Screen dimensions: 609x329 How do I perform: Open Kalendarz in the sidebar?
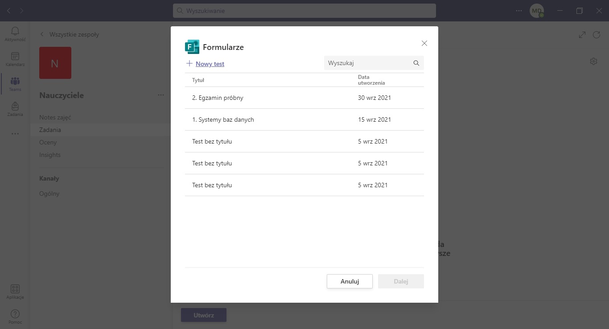[15, 57]
